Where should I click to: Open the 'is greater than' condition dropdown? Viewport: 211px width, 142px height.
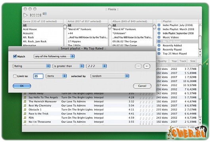(x=68, y=66)
